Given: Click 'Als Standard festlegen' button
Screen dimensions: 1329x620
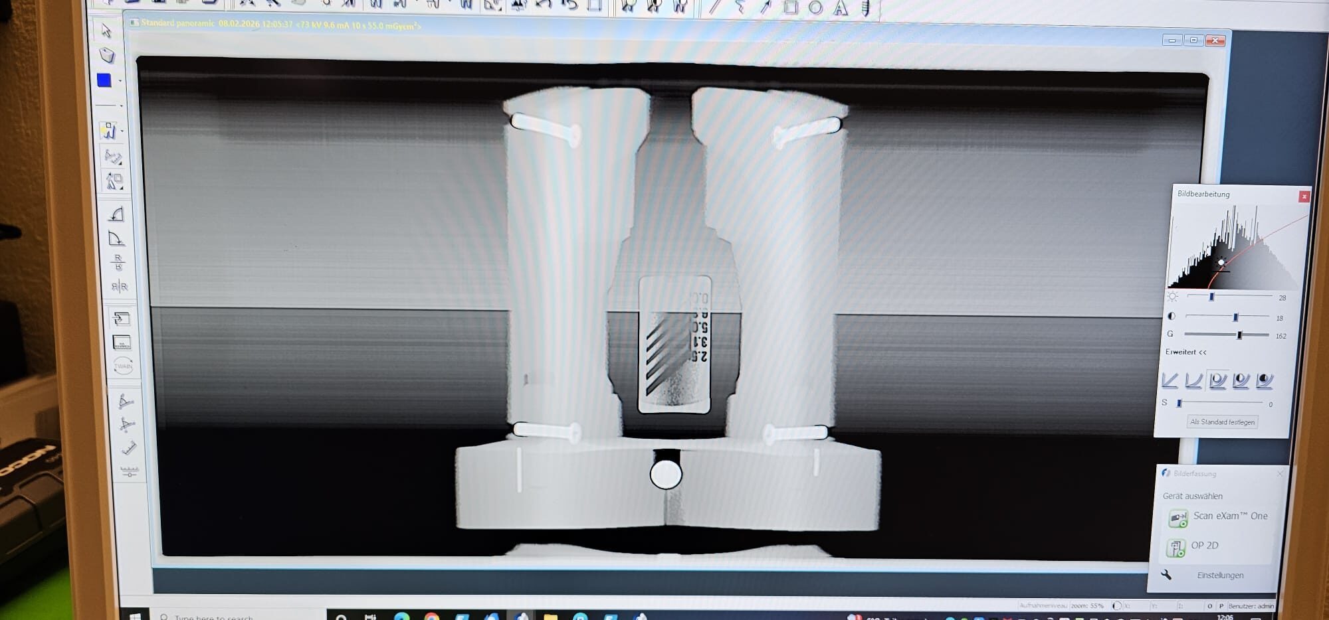Looking at the screenshot, I should pos(1222,422).
